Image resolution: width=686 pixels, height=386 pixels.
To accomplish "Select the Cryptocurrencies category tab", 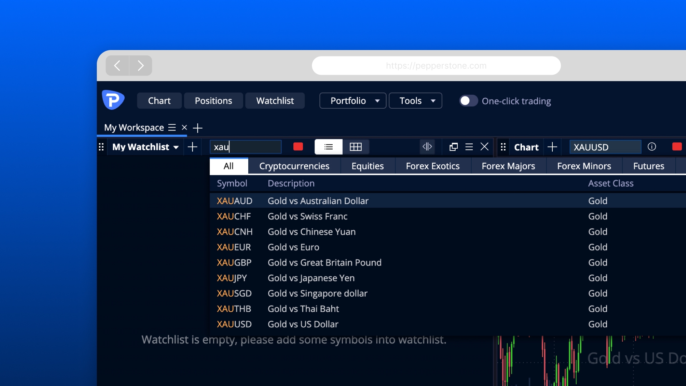I will point(294,166).
